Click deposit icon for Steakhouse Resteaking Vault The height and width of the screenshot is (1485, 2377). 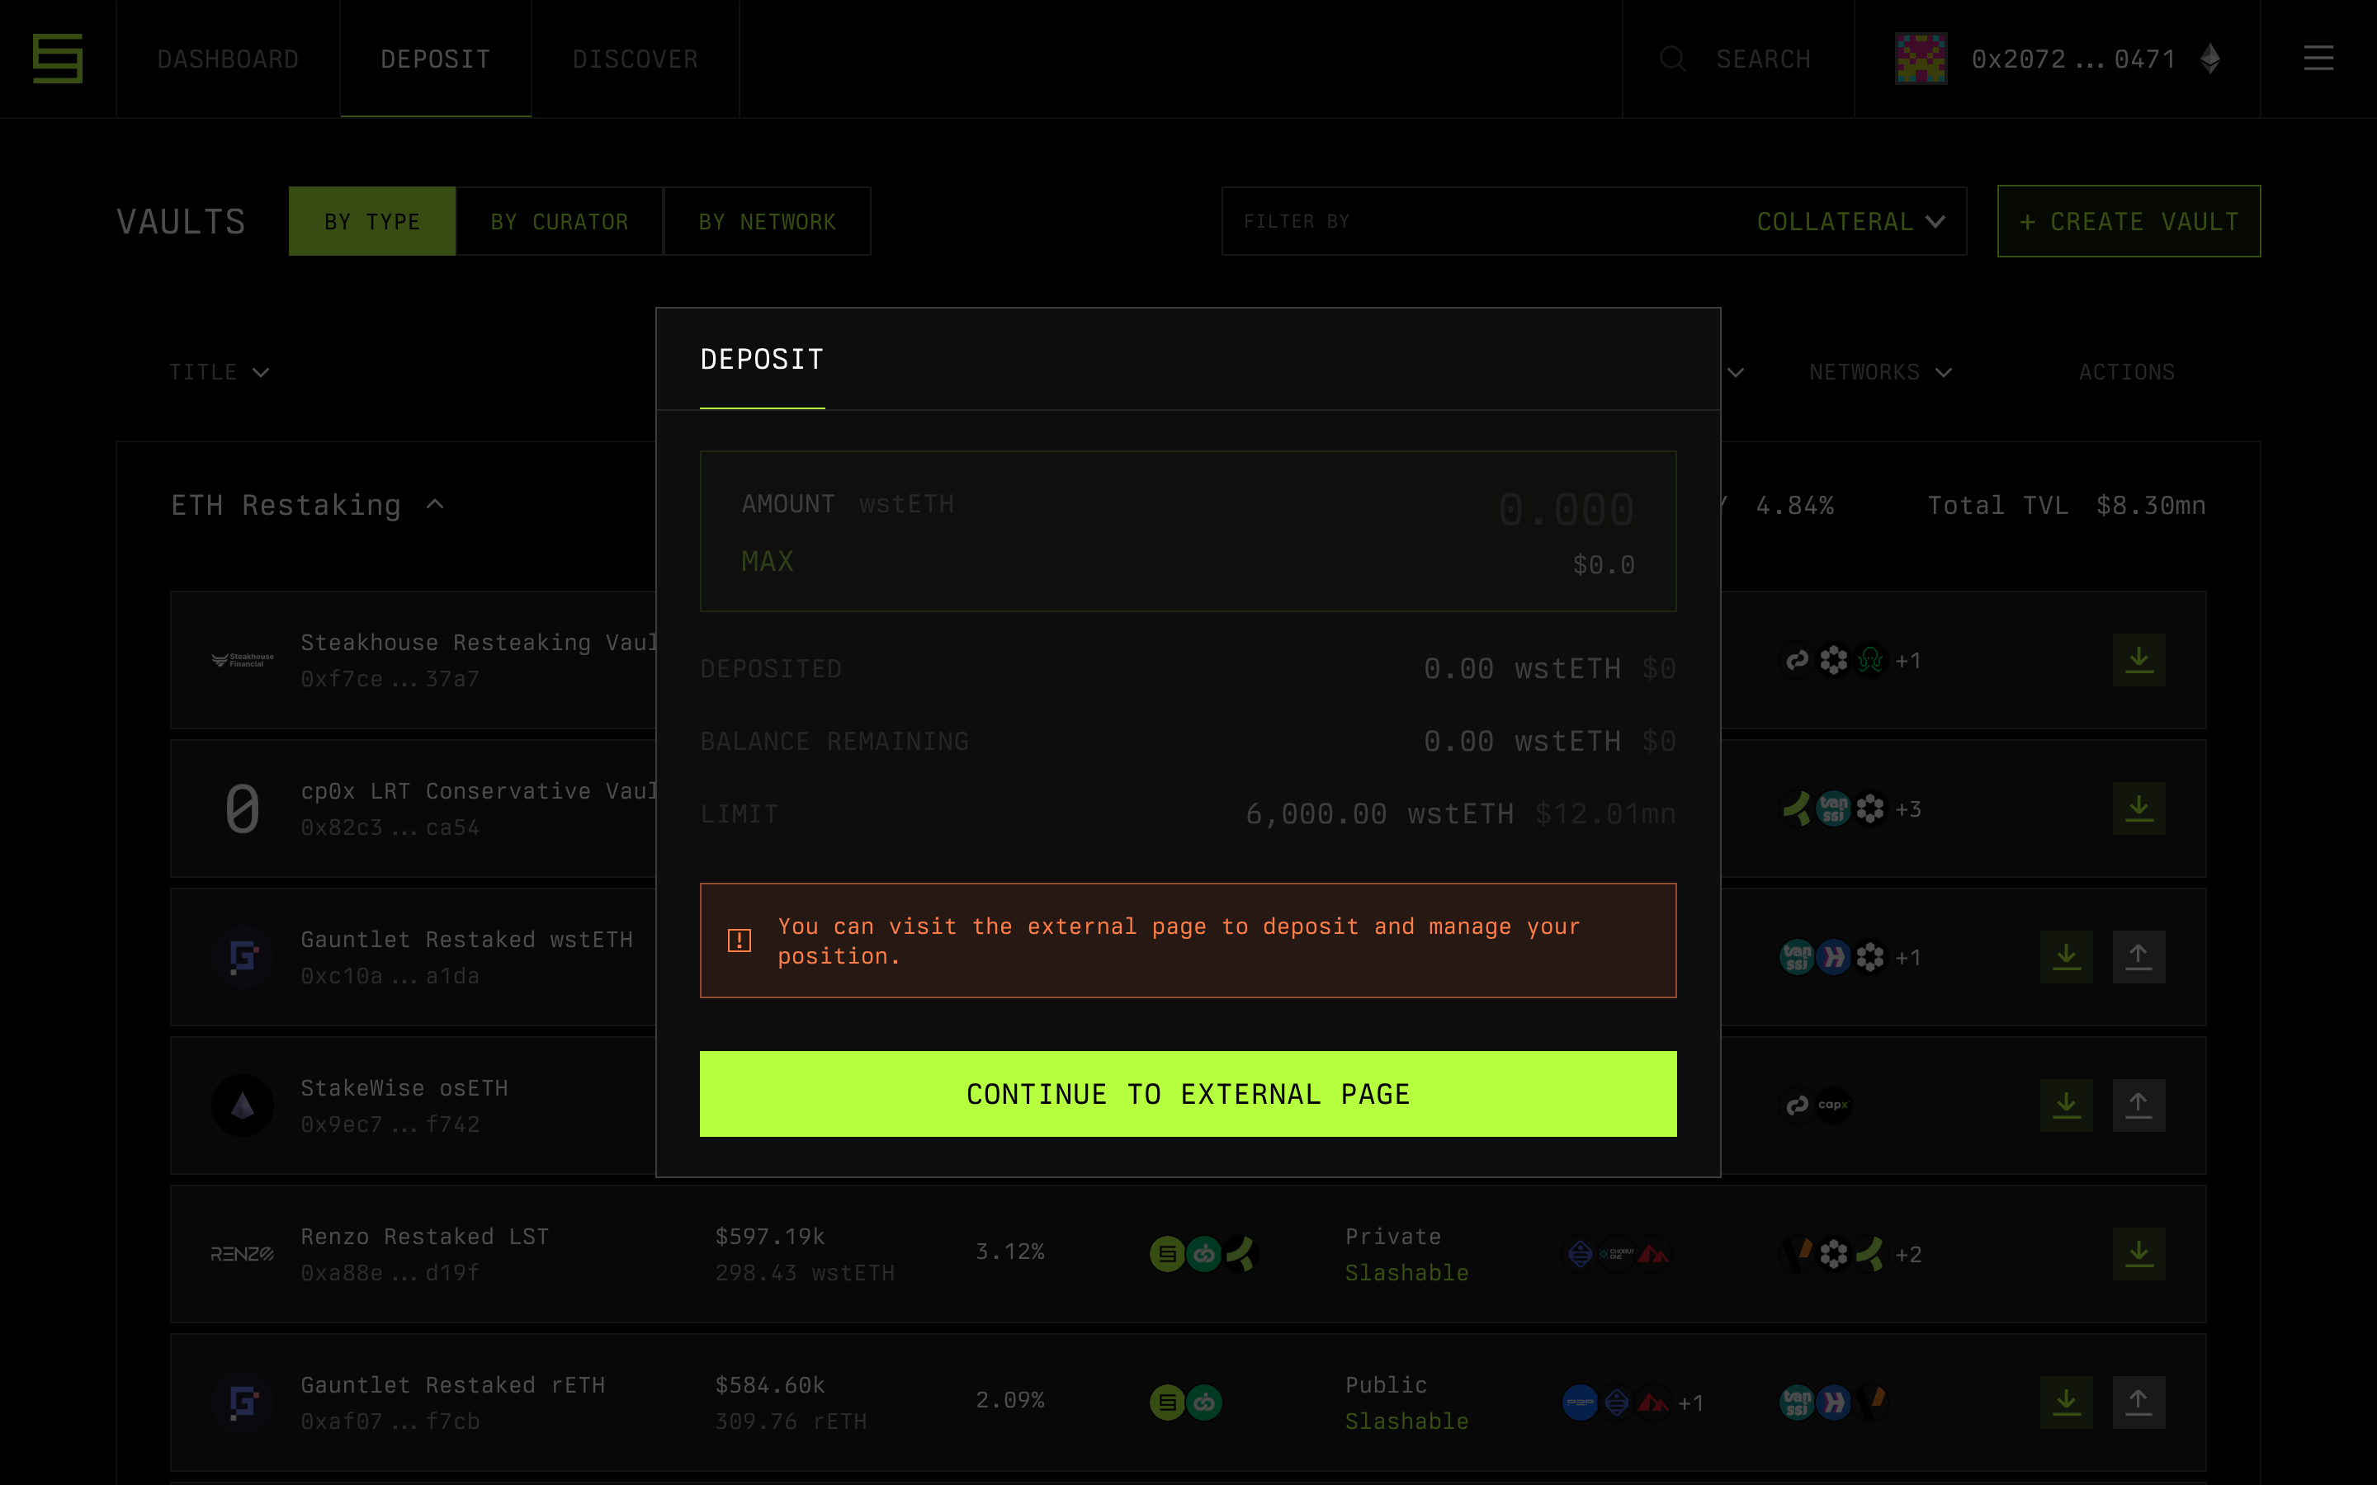click(2138, 660)
